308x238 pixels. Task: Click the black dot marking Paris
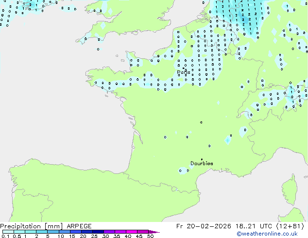pos(184,68)
